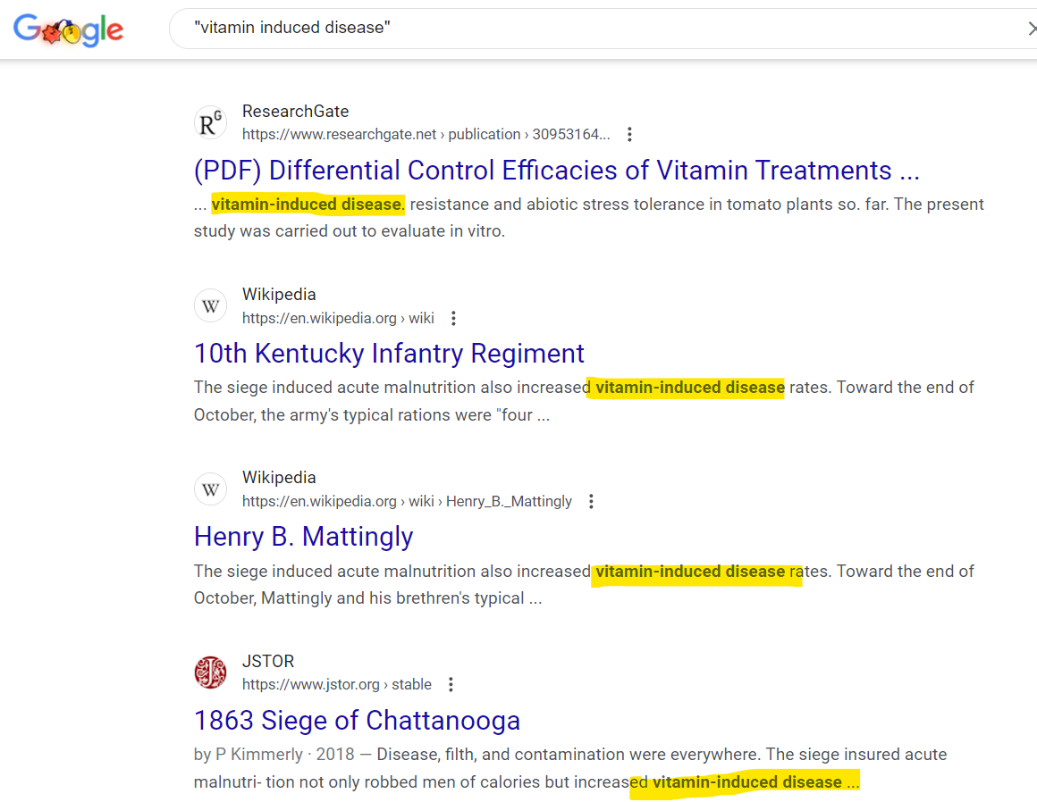Click the ResearchGate site name
This screenshot has width=1037, height=802.
[295, 111]
